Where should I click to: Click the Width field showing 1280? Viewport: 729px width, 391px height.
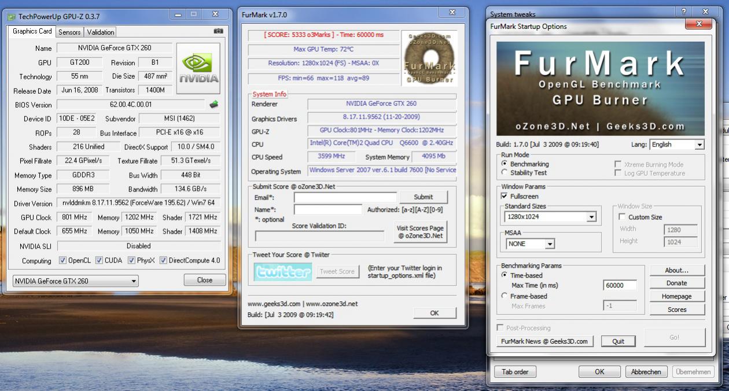(680, 230)
